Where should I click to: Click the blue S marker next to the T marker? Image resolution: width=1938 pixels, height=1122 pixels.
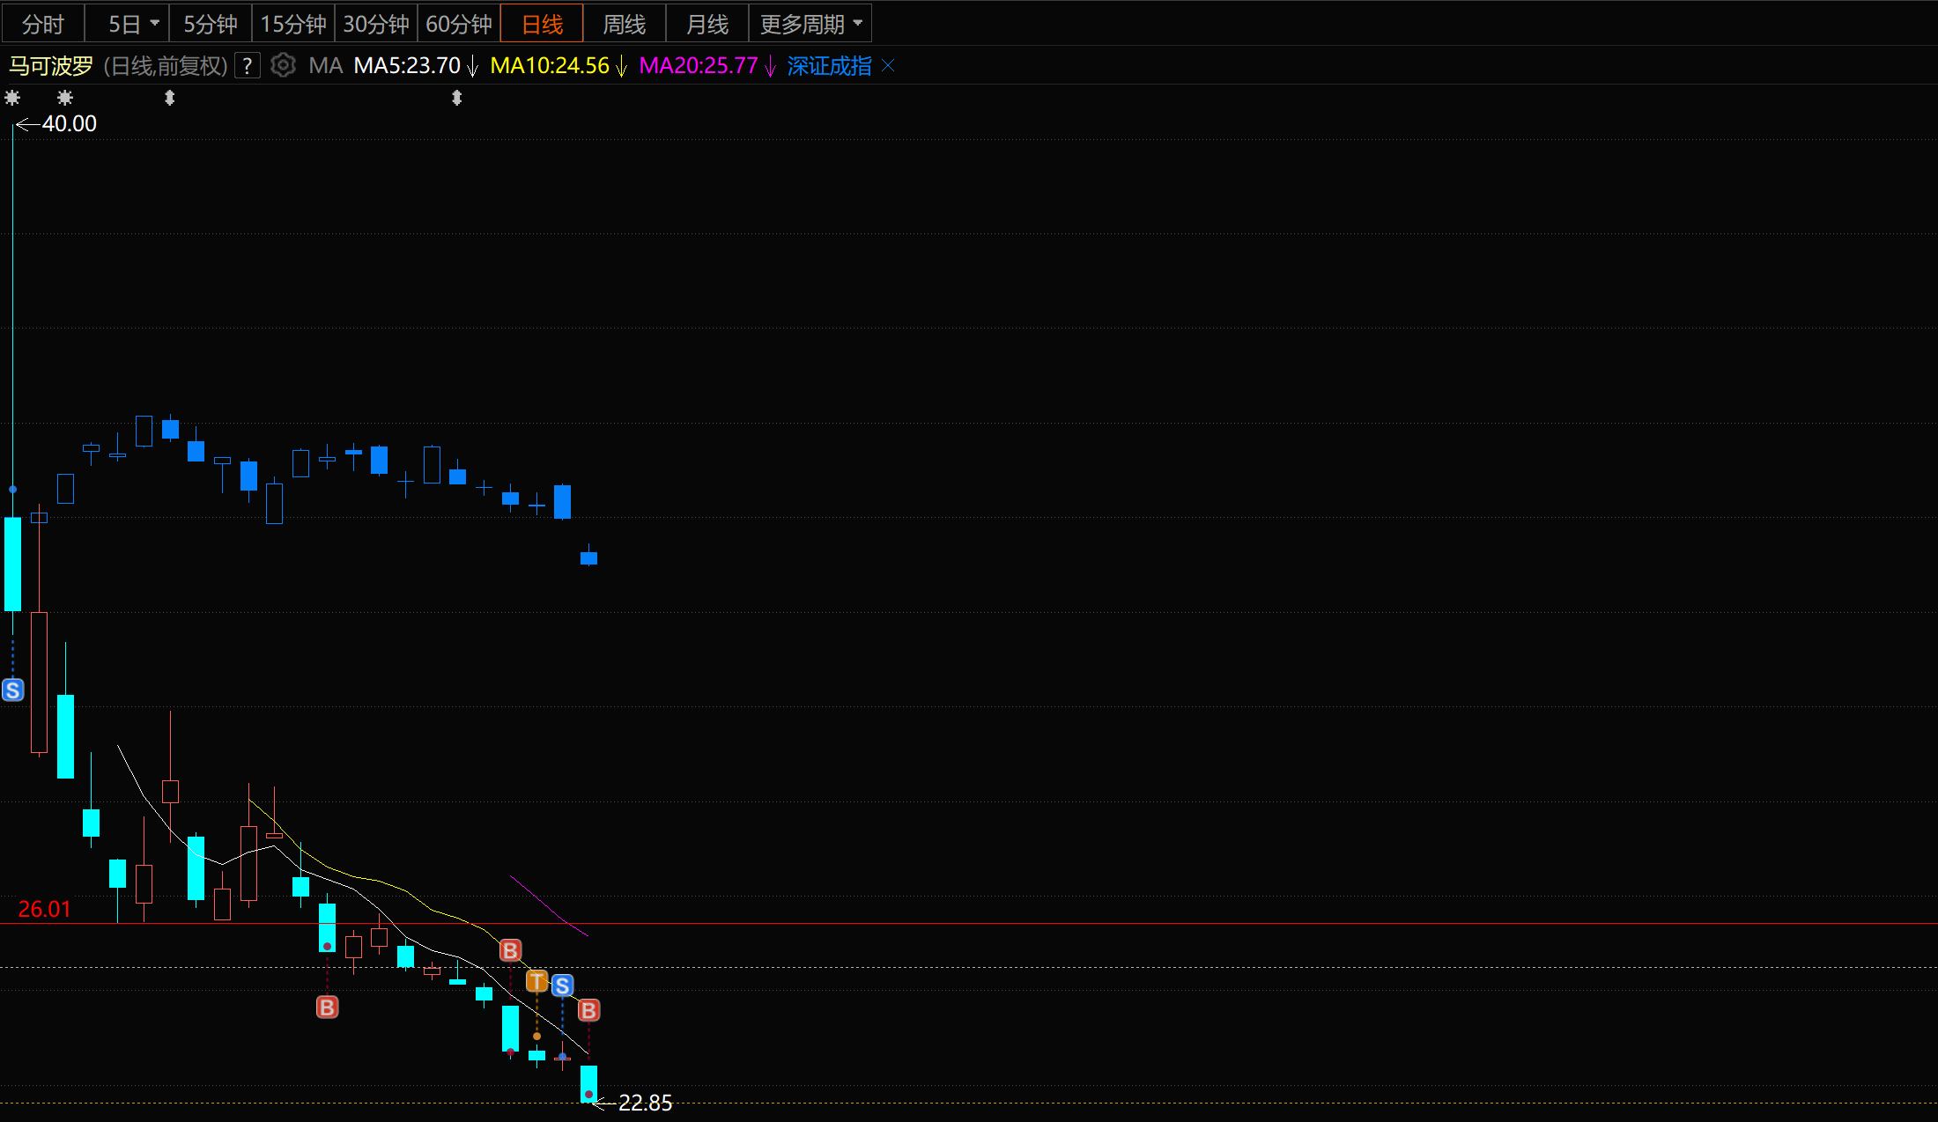562,985
